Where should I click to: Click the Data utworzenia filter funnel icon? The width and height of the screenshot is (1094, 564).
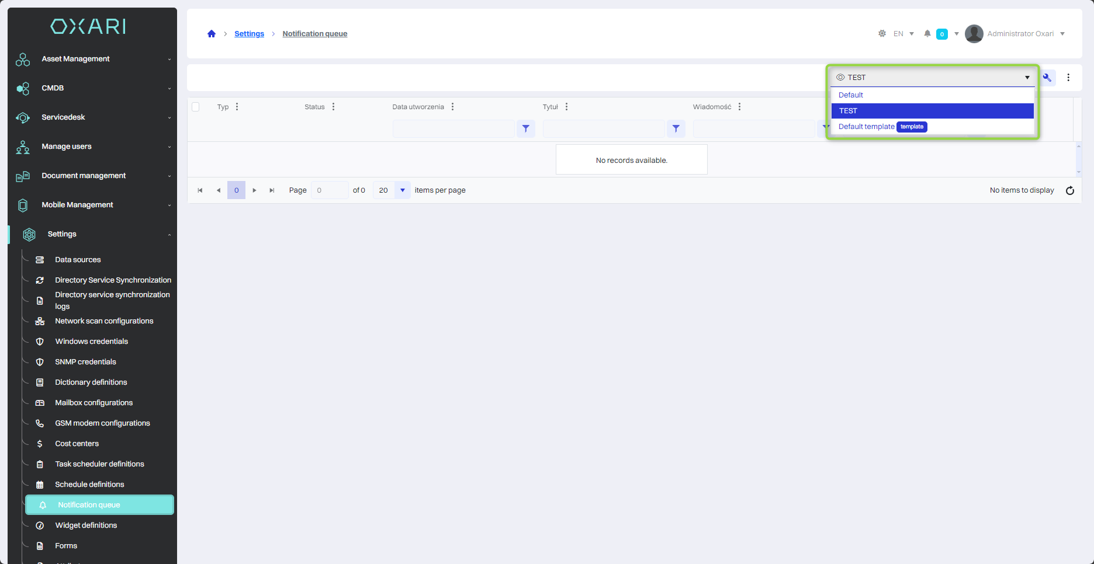[525, 128]
